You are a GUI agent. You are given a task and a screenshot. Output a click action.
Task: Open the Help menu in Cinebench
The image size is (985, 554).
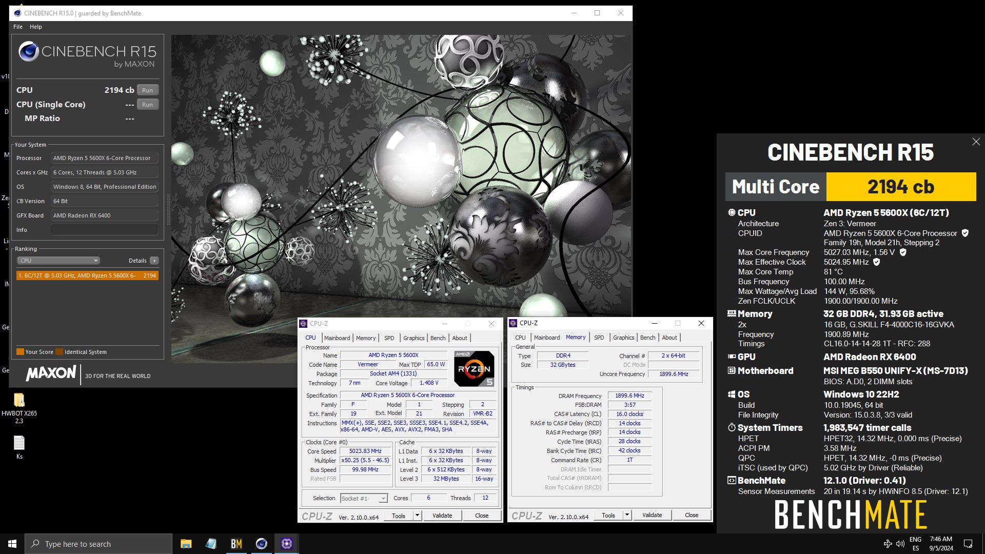click(x=36, y=27)
